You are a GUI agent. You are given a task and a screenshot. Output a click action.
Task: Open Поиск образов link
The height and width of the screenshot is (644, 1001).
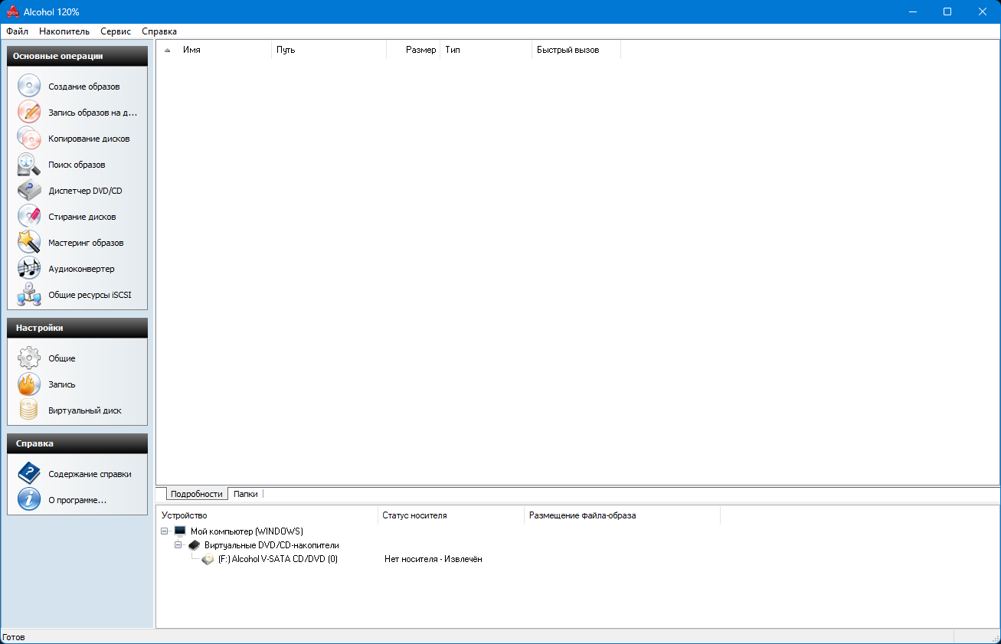pos(77,165)
